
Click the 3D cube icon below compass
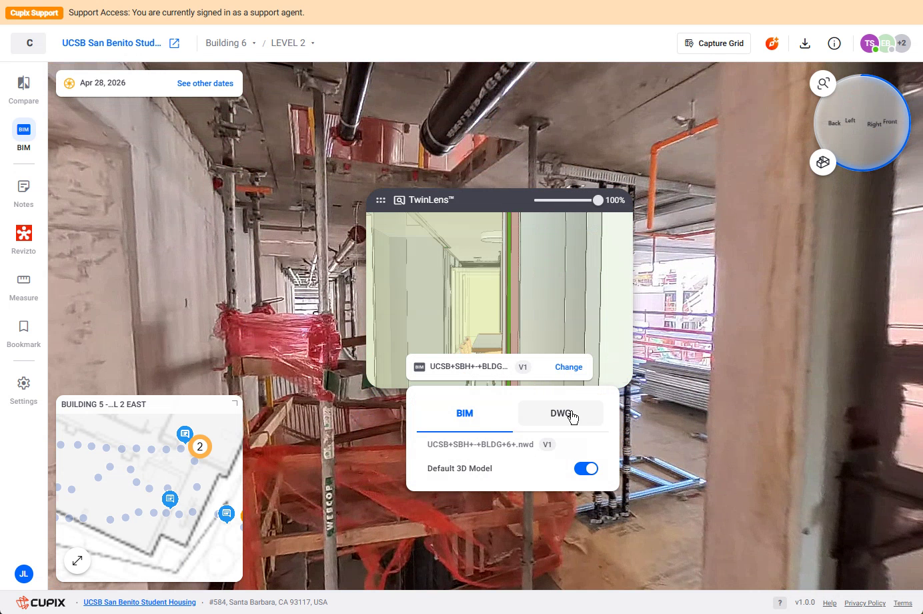tap(823, 162)
